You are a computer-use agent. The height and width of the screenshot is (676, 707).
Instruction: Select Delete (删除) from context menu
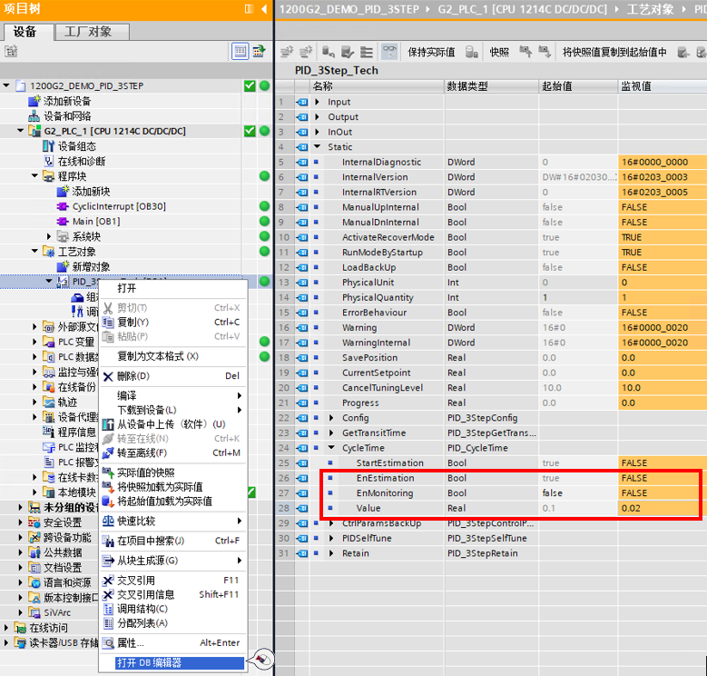(133, 376)
